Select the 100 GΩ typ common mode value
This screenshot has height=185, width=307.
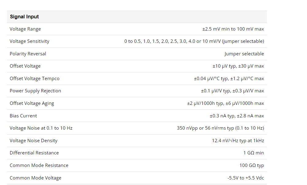[x=251, y=165]
